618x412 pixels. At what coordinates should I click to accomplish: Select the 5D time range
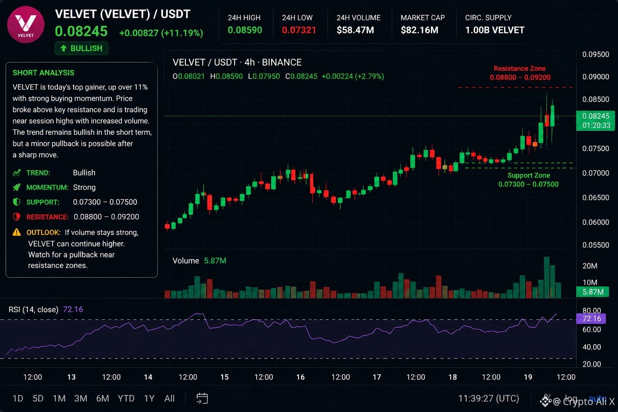pos(38,398)
